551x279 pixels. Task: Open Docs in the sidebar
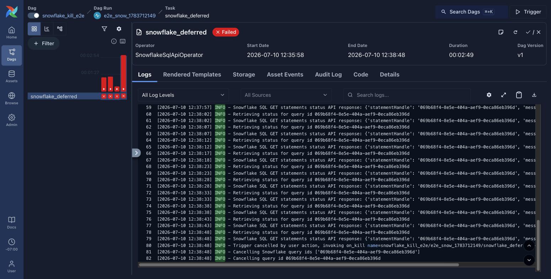coord(12,223)
